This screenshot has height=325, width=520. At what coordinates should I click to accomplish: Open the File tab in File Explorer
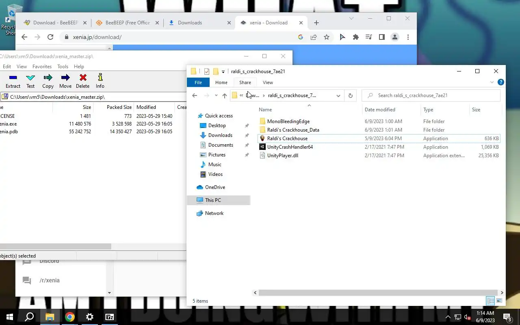198,82
